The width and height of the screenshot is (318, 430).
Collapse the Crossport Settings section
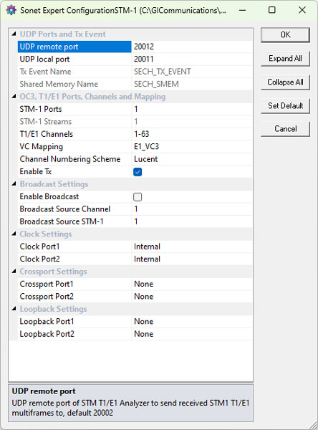[14, 272]
